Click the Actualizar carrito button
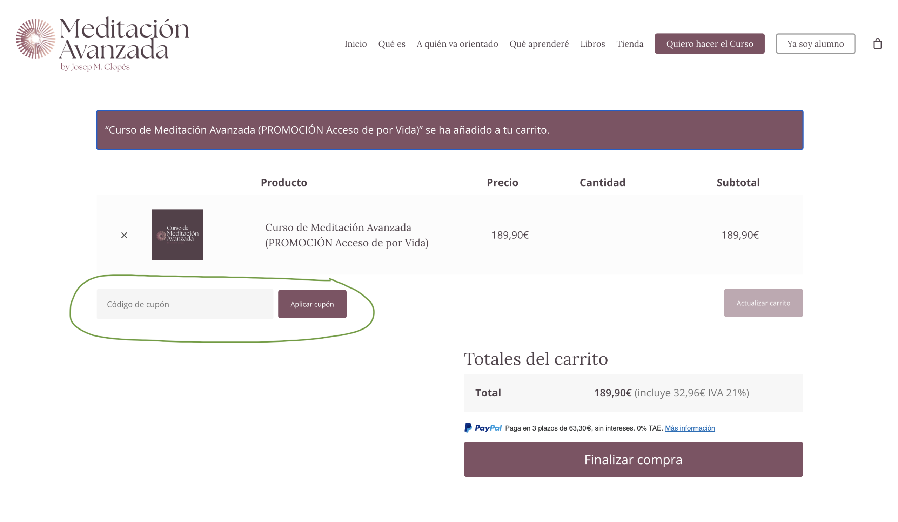This screenshot has height=522, width=898. click(x=763, y=303)
